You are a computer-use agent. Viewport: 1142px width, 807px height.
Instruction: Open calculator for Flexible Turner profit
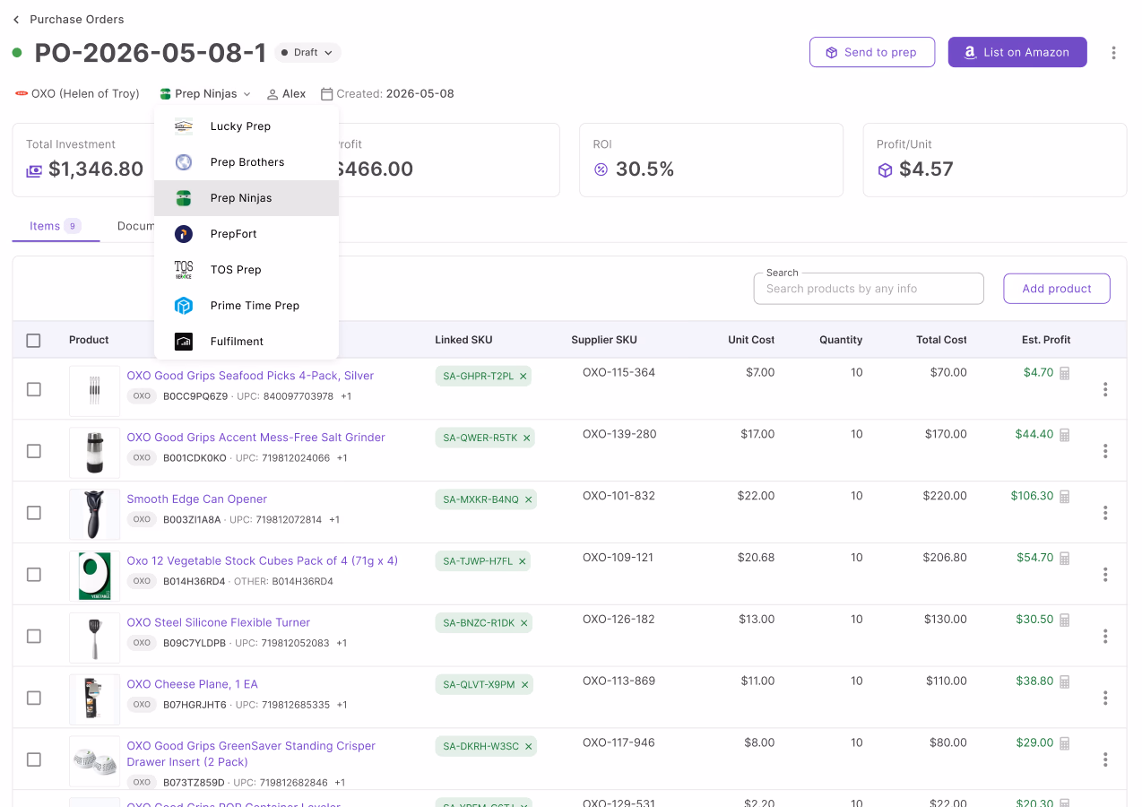(x=1065, y=620)
